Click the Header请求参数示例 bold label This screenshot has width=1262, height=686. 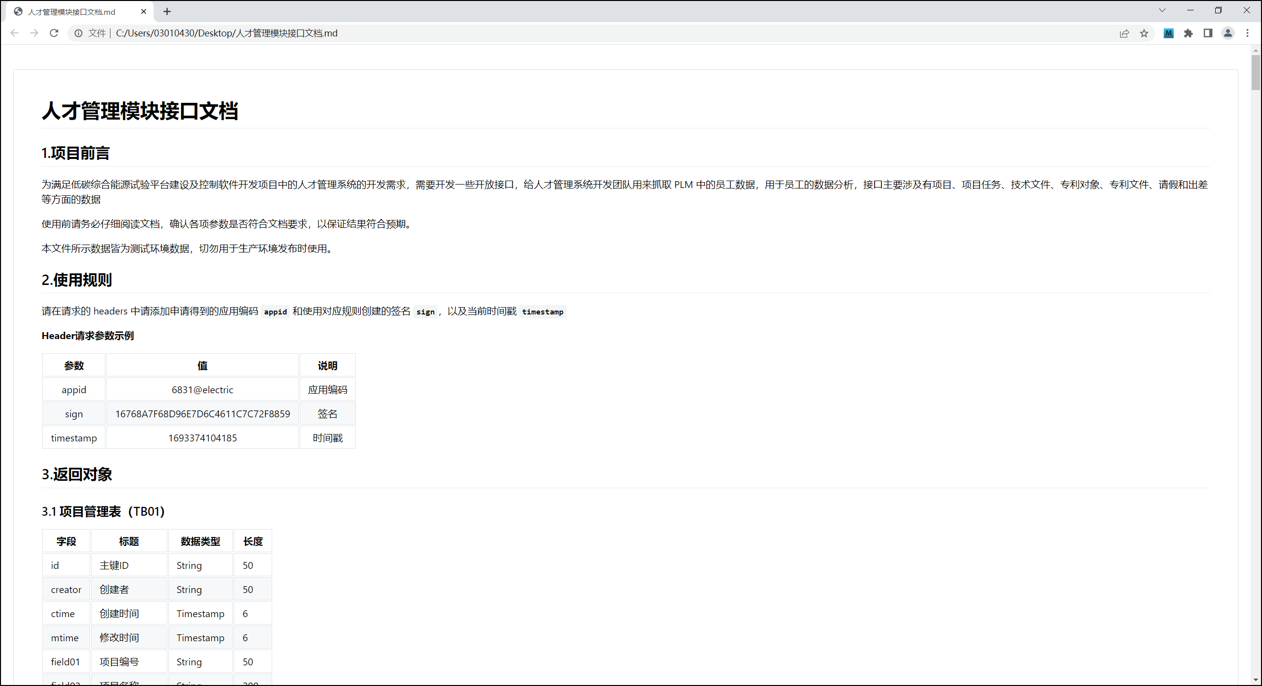tap(88, 336)
